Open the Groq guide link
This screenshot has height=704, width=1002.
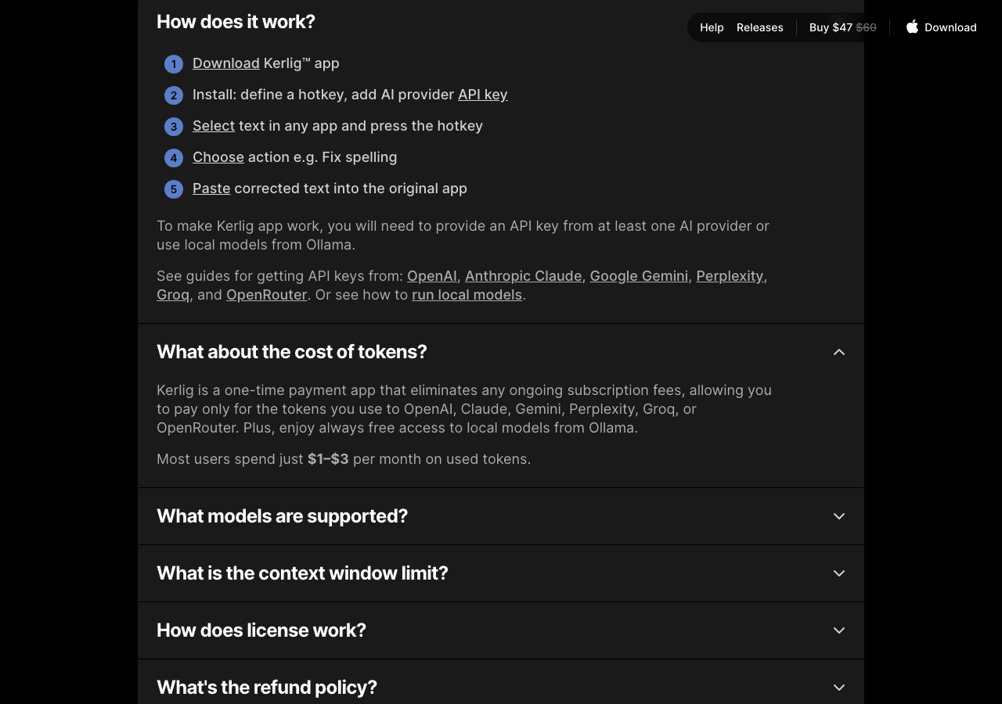(173, 295)
